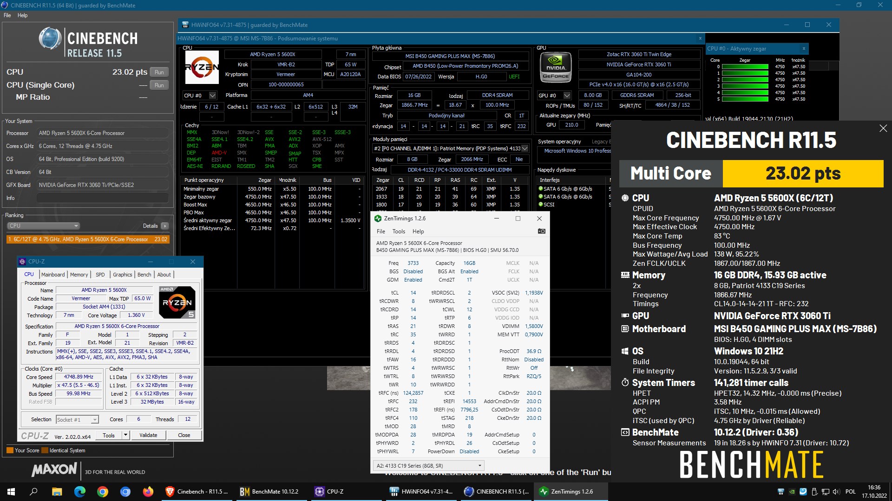Viewport: 892px width, 501px height.
Task: Select ranking entry 6C/12T @ 4.75 GHz
Action: point(88,239)
